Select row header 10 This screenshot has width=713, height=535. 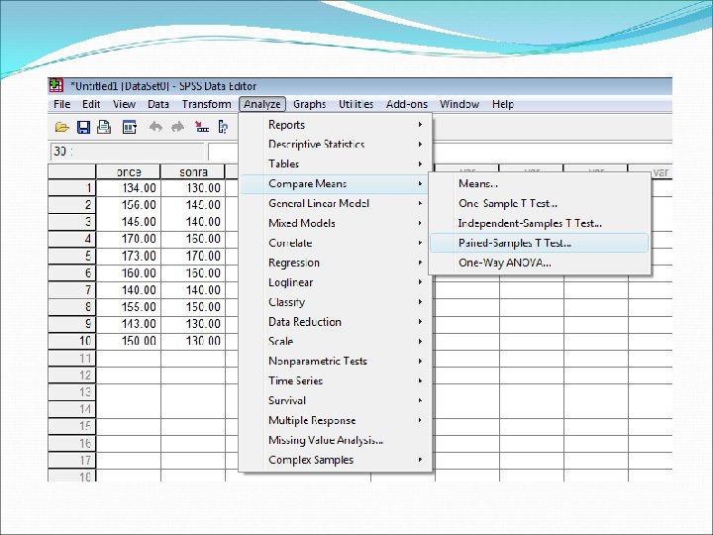[72, 341]
